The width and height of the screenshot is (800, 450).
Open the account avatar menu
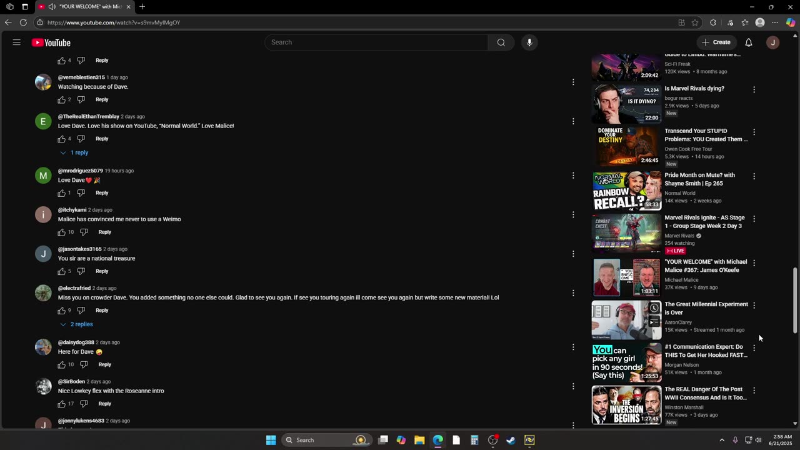(773, 42)
